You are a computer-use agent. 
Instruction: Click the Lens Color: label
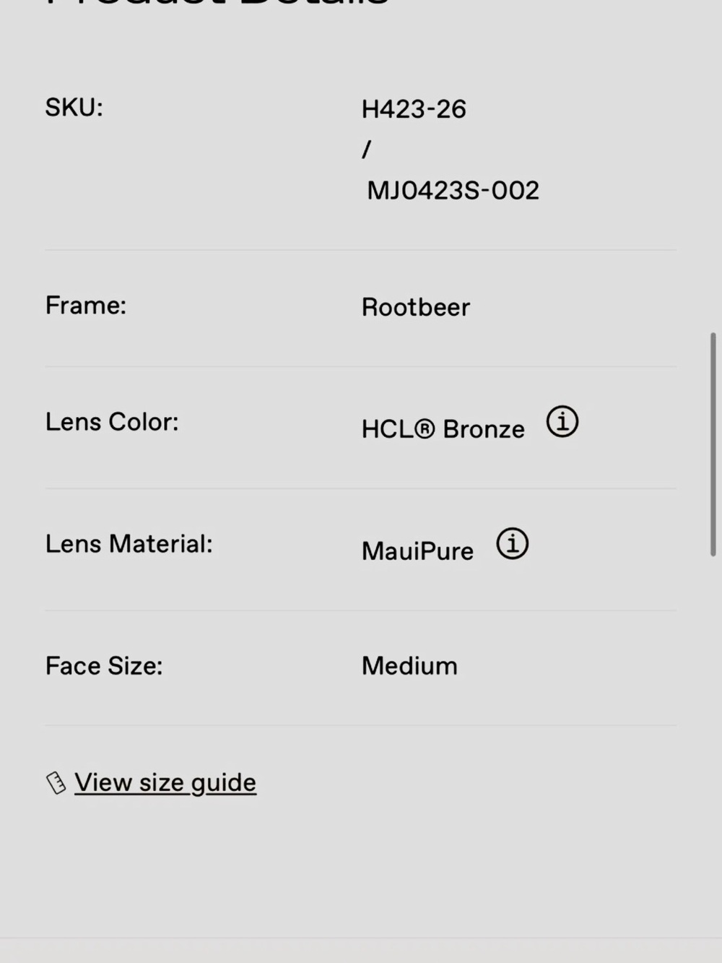pyautogui.click(x=112, y=422)
